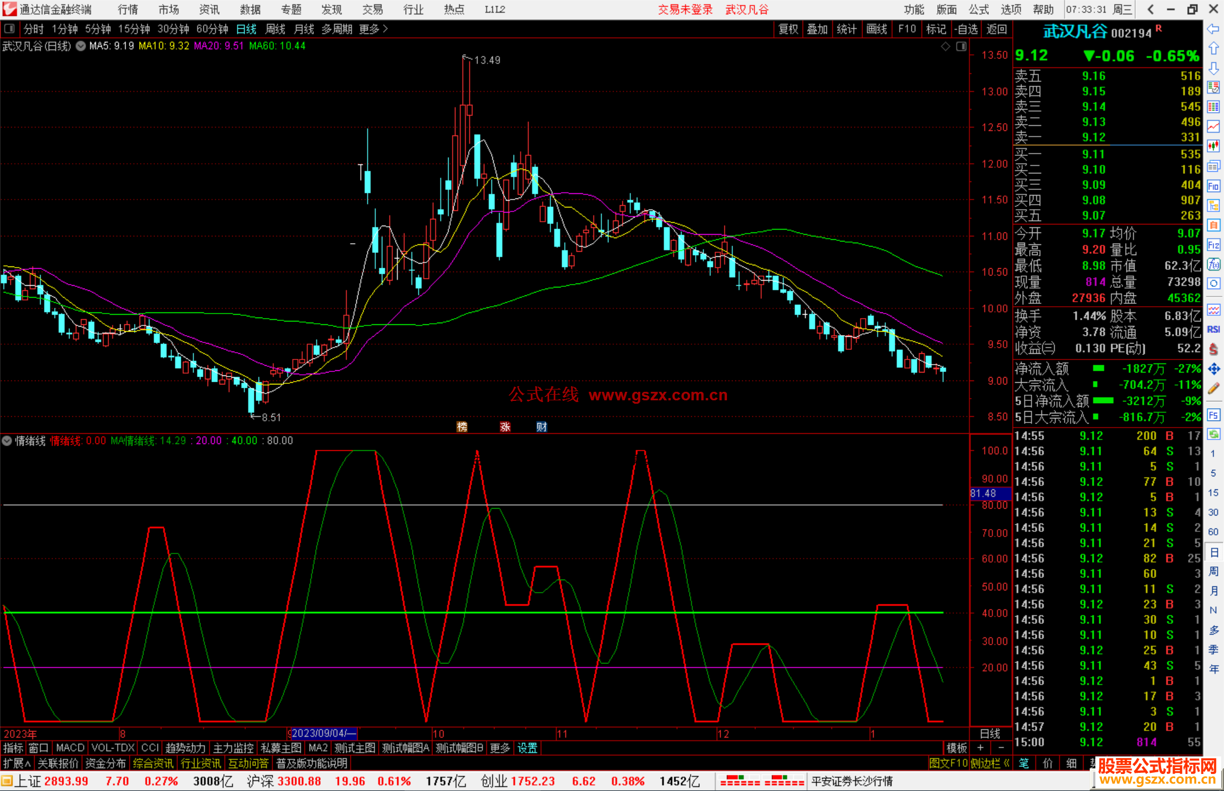Image resolution: width=1224 pixels, height=791 pixels.
Task: Open the f(x) formula sidebar icon
Action: click(x=1213, y=264)
